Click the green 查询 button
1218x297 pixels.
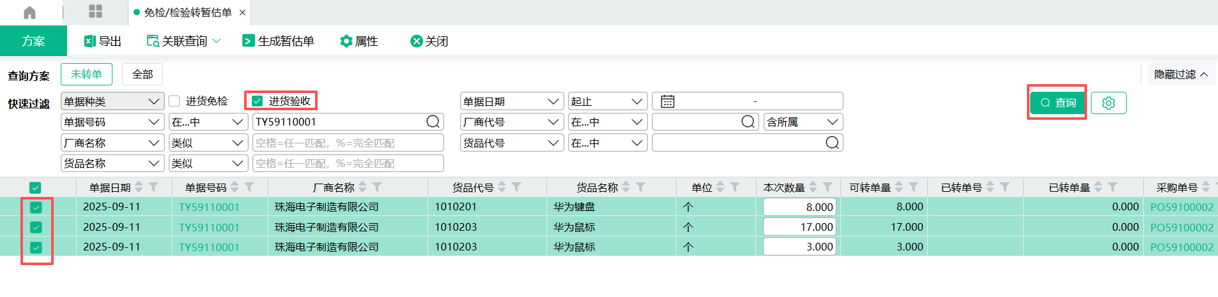pyautogui.click(x=1058, y=103)
